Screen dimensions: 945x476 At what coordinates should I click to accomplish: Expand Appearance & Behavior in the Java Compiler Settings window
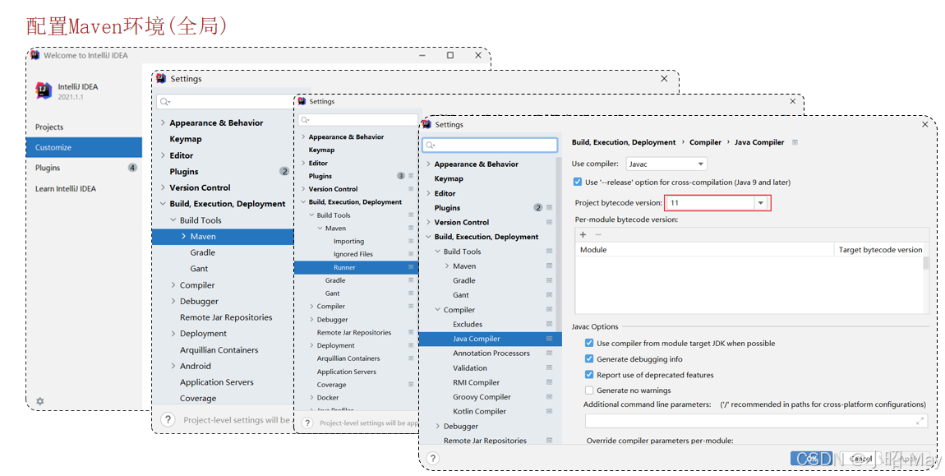pos(428,164)
